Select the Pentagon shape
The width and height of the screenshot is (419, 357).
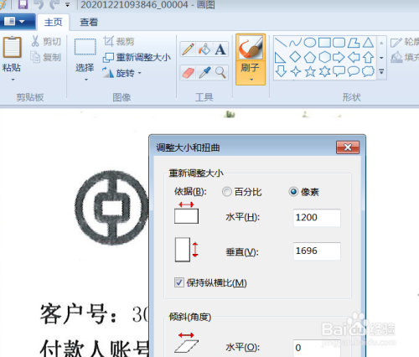(309, 57)
